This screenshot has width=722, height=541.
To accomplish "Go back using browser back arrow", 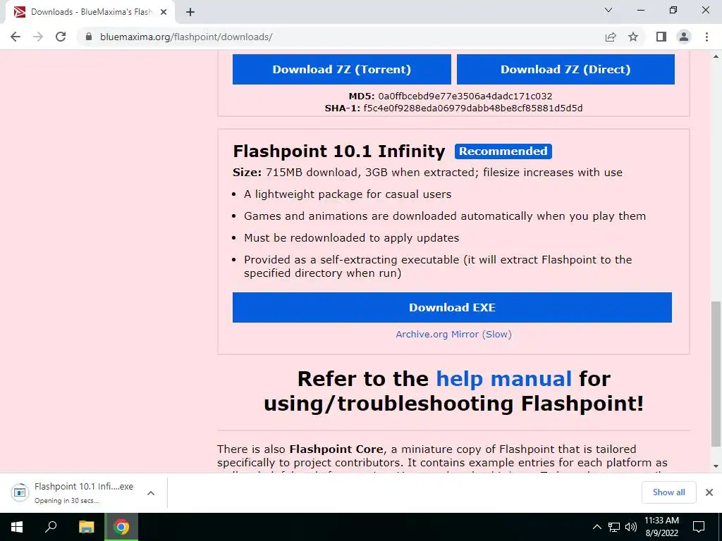I will click(x=16, y=37).
